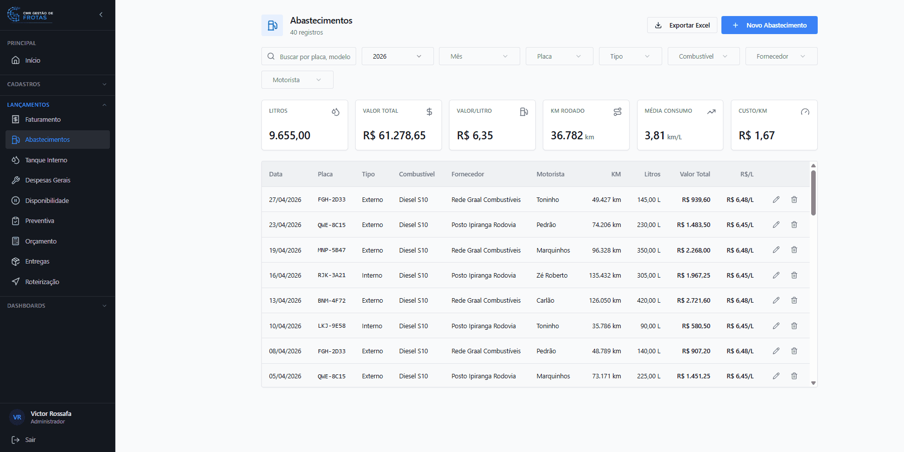
Task: Delete the 23/04/2026 QWE-8C15 record
Action: [794, 224]
